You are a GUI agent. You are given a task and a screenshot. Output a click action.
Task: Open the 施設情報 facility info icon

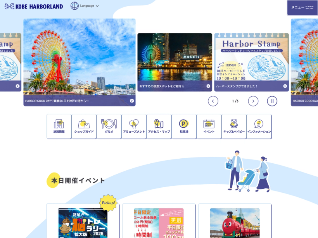pyautogui.click(x=59, y=126)
